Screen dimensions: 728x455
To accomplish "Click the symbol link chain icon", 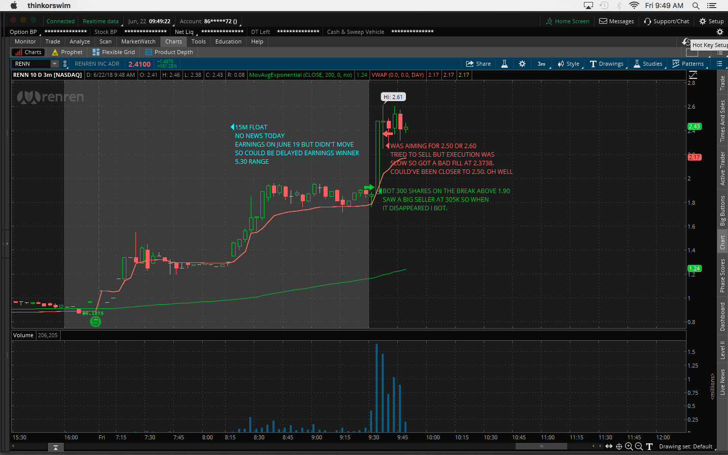I will point(65,64).
